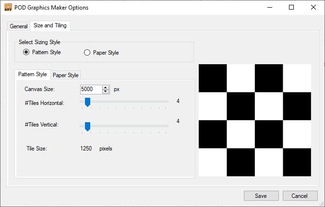Open the Paper Style inner tab

click(x=65, y=75)
